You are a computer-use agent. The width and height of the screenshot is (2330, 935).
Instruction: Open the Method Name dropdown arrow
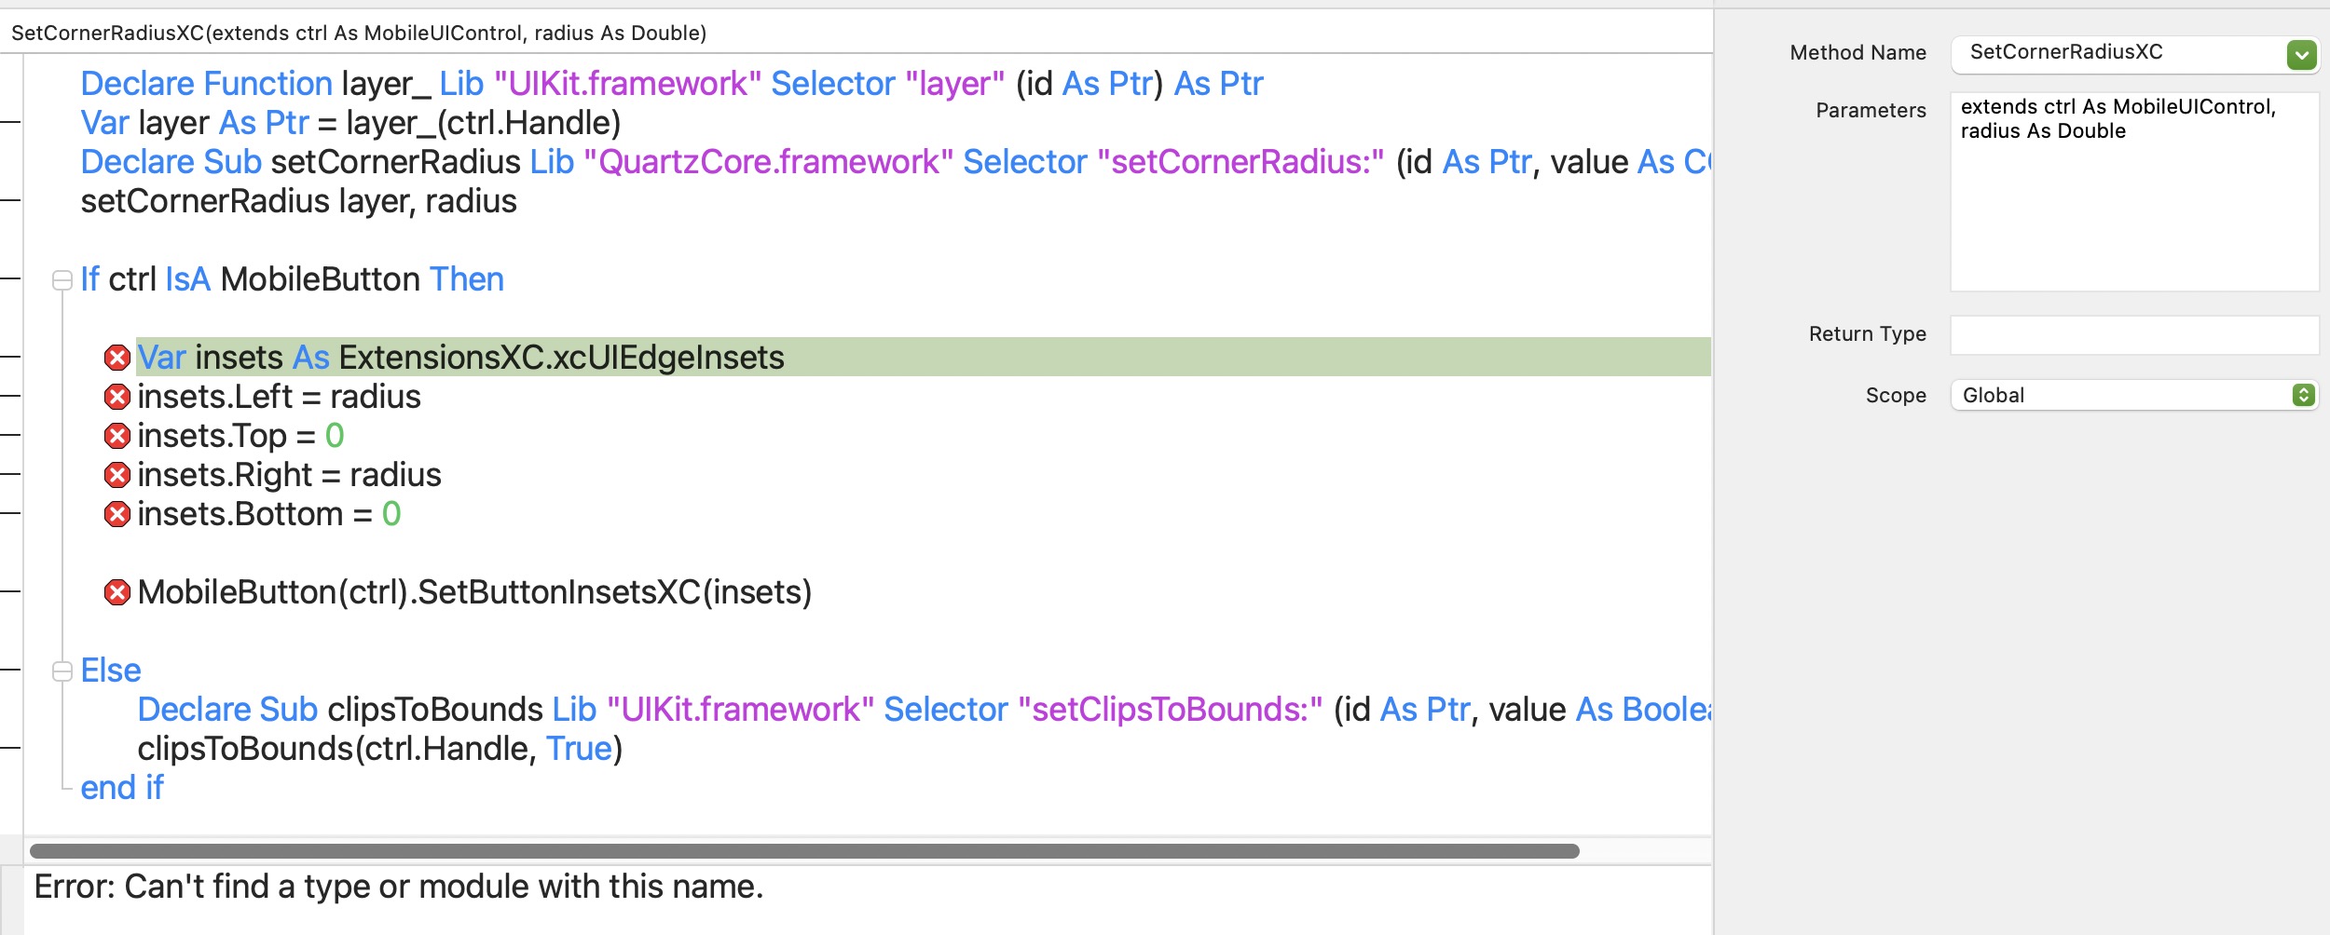point(2301,55)
